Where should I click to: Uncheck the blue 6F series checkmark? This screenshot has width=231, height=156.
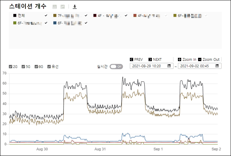click(x=86, y=23)
